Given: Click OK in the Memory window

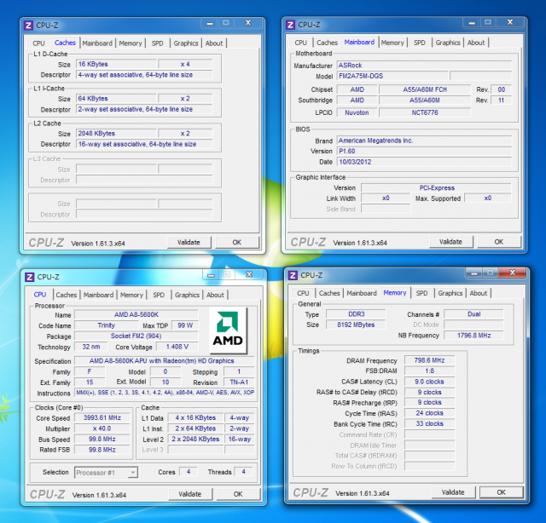Looking at the screenshot, I should tap(502, 492).
